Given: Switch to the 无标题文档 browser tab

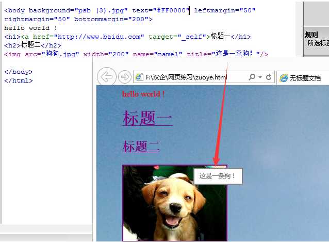Looking at the screenshot, I should coord(303,78).
